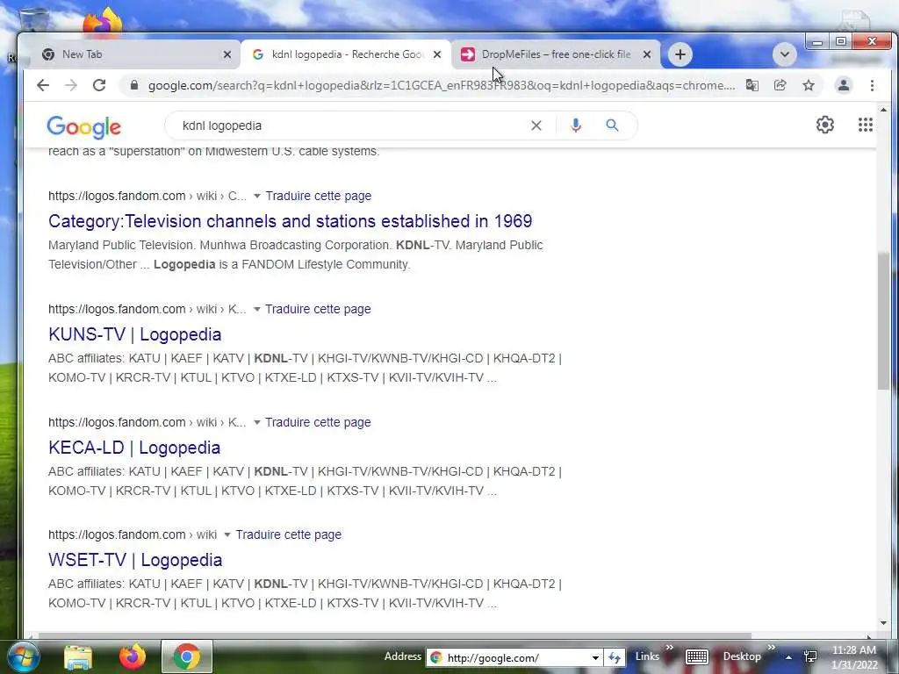Bookmark this page with the star icon
899x674 pixels.
(809, 85)
